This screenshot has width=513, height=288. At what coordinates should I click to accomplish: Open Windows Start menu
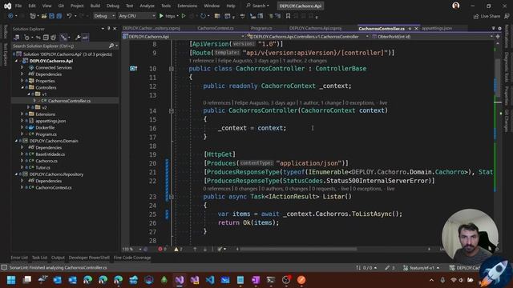11,280
